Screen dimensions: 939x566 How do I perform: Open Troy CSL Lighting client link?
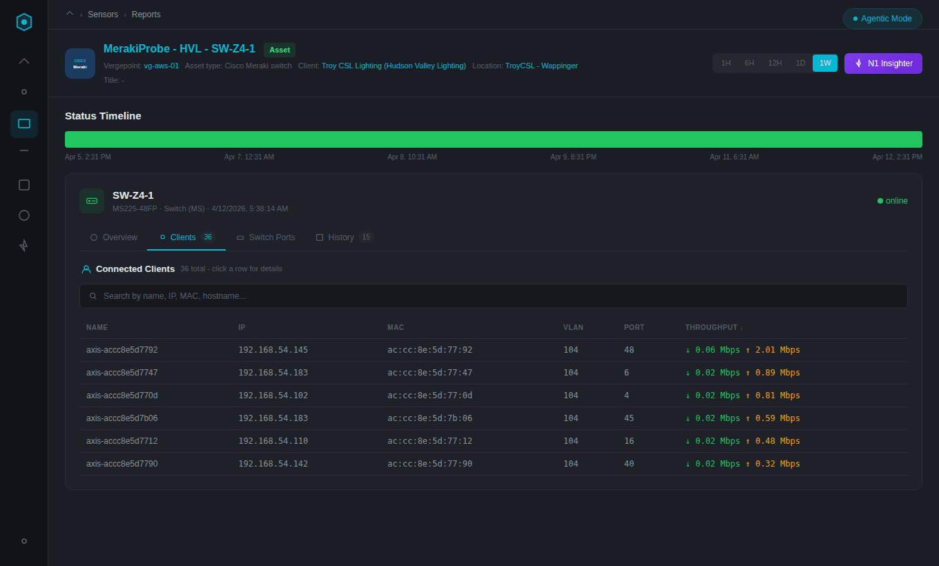point(394,66)
